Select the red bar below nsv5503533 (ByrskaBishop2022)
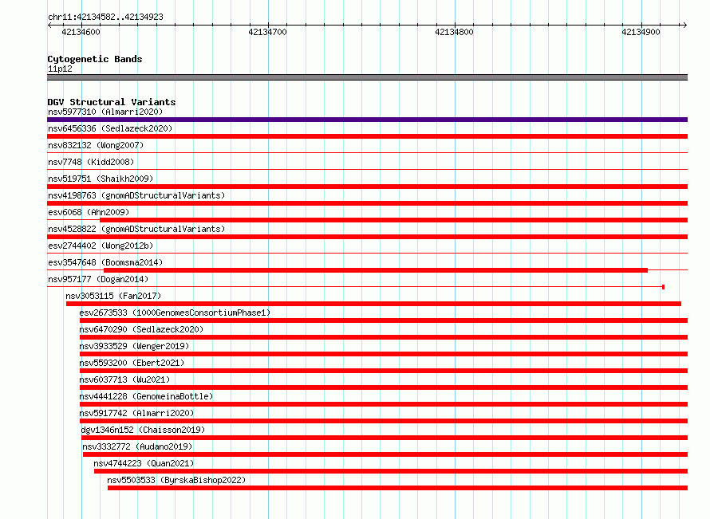 (397, 488)
